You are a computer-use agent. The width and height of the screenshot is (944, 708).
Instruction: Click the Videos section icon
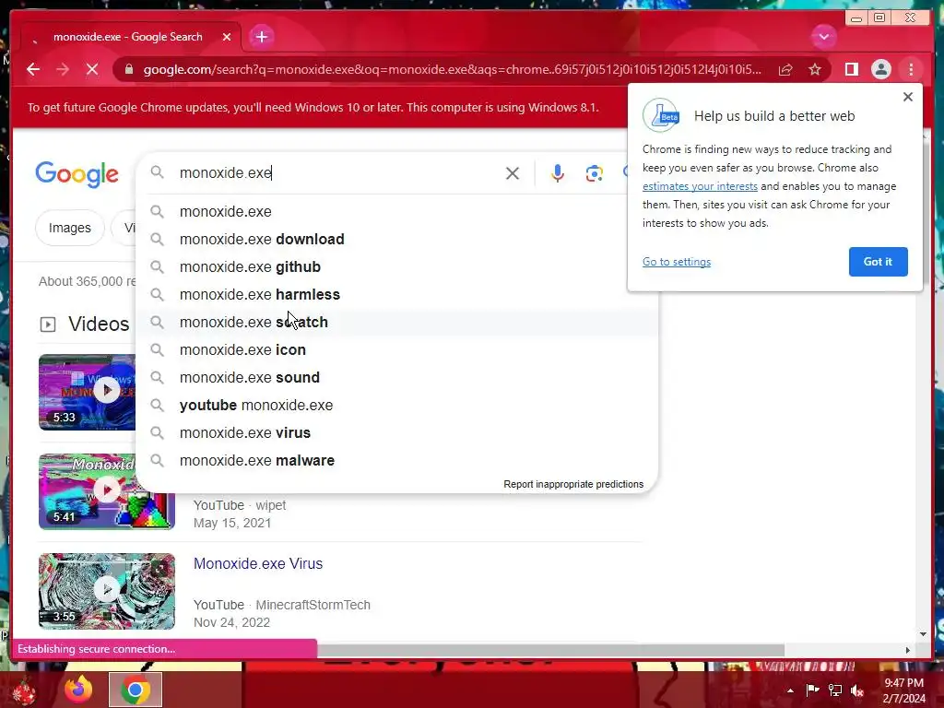click(48, 324)
